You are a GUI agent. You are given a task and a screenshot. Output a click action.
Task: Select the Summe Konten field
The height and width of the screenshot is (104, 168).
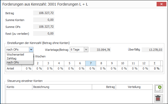(x=44, y=20)
